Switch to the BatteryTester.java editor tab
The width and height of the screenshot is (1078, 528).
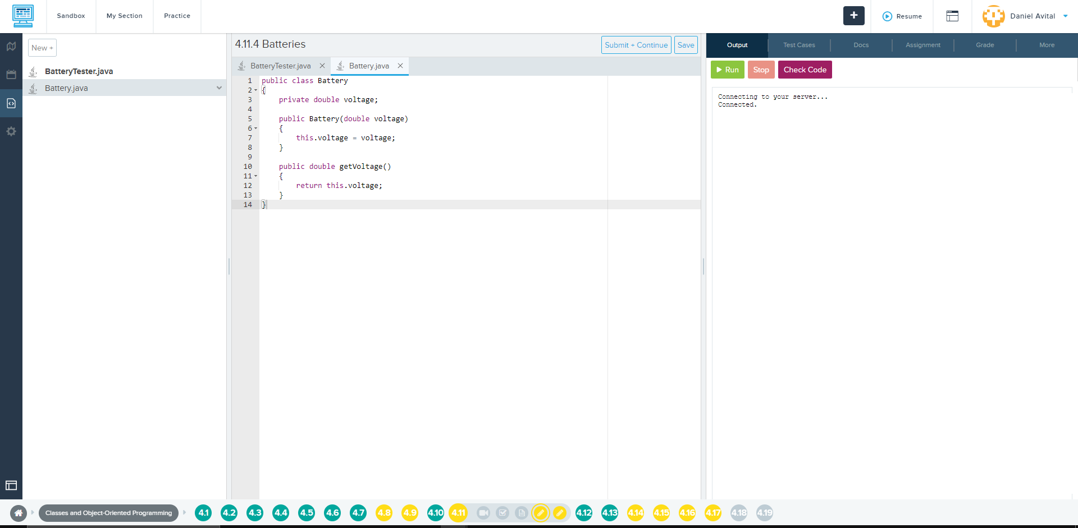click(280, 66)
